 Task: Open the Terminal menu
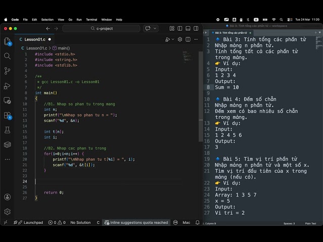point(91,20)
